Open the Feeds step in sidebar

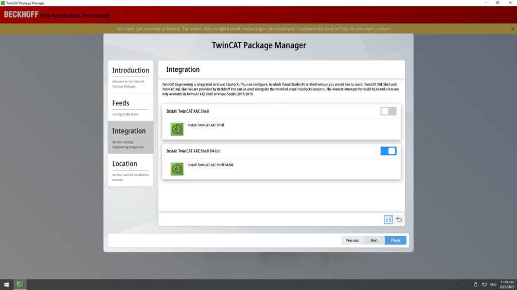pyautogui.click(x=131, y=107)
